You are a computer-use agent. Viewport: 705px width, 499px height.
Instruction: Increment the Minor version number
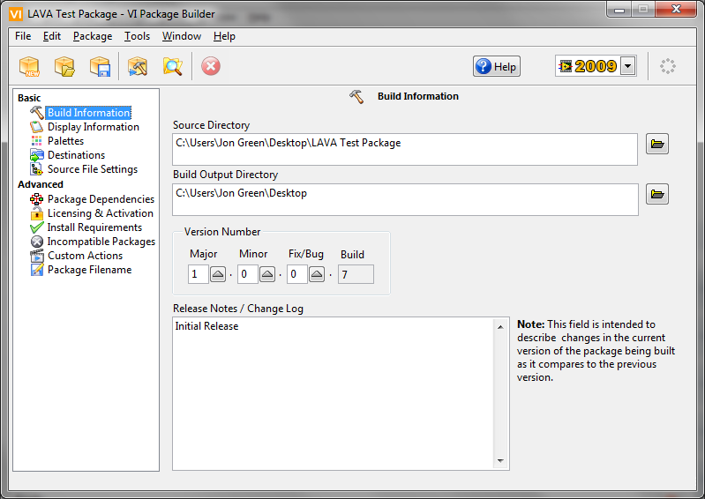coord(267,274)
